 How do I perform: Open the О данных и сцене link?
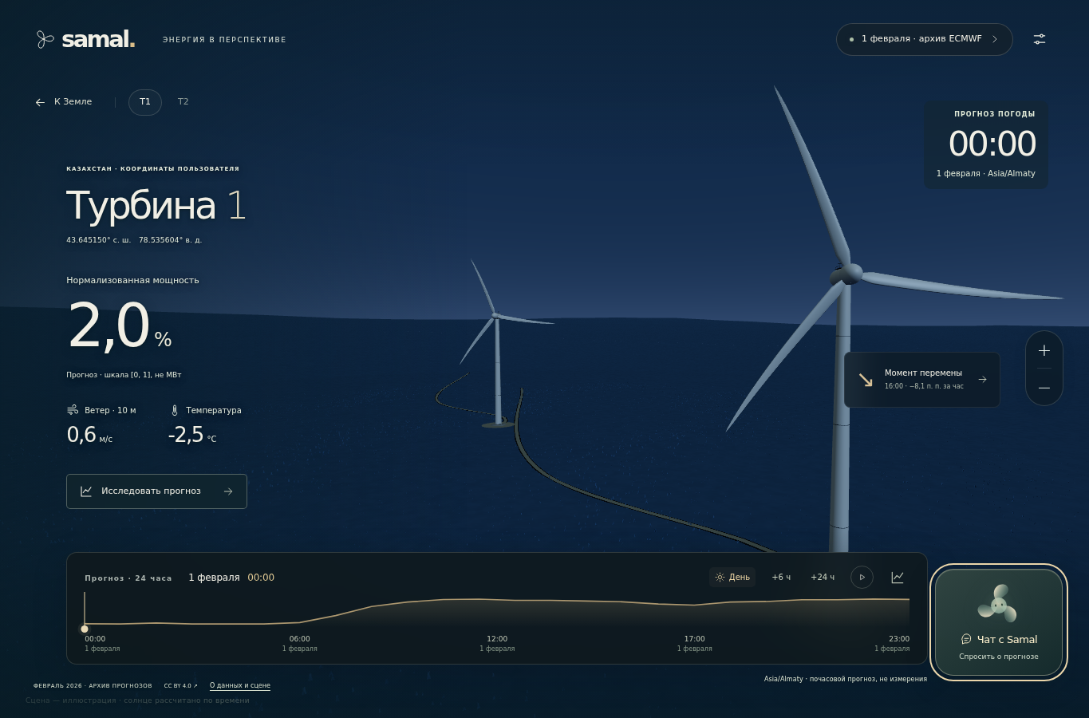click(240, 686)
